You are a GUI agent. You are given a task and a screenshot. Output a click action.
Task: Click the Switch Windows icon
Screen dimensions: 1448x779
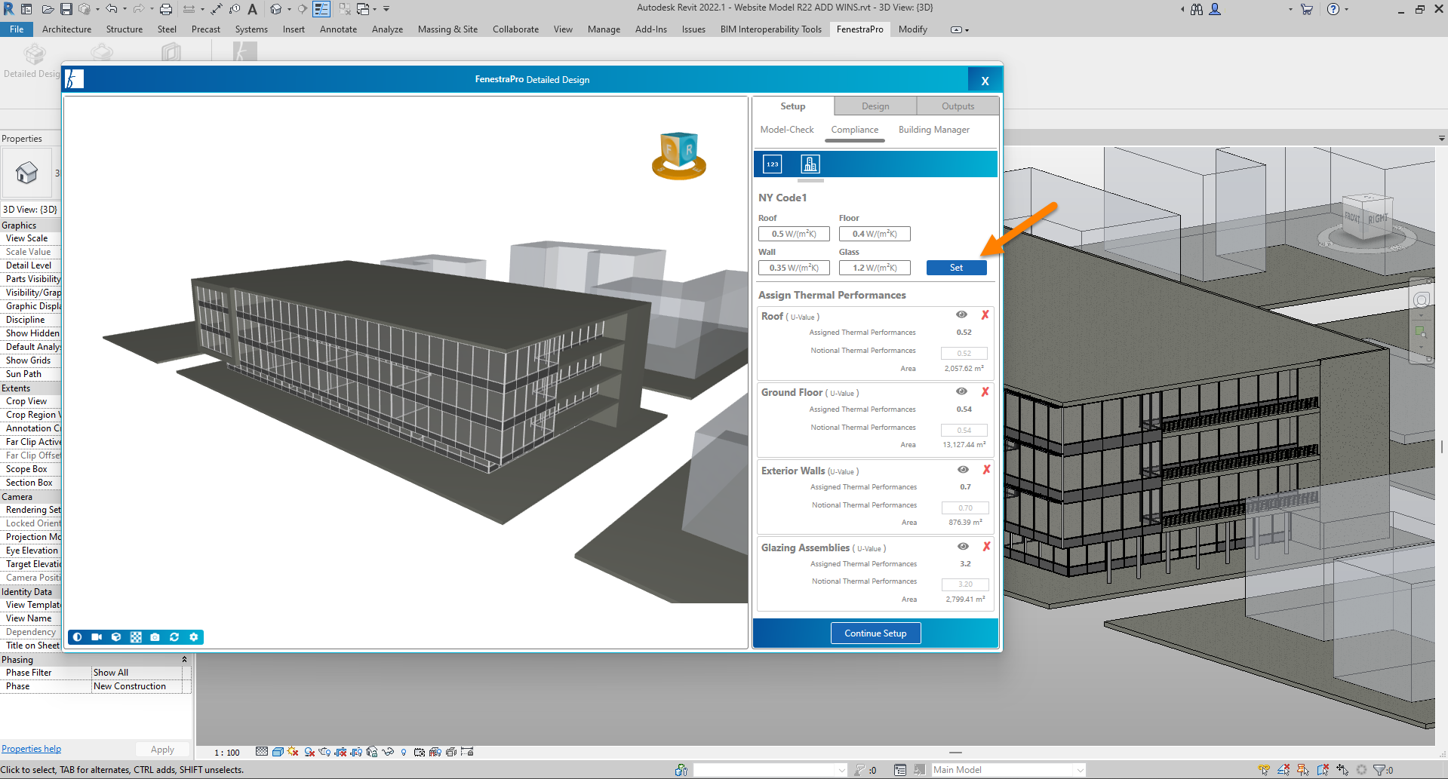pos(362,9)
